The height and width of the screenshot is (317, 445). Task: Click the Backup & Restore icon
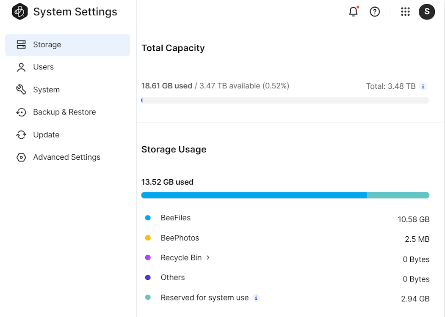[21, 112]
